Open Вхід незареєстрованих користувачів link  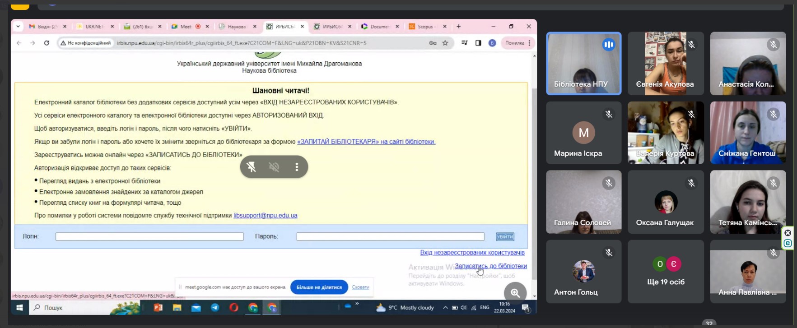(x=472, y=253)
